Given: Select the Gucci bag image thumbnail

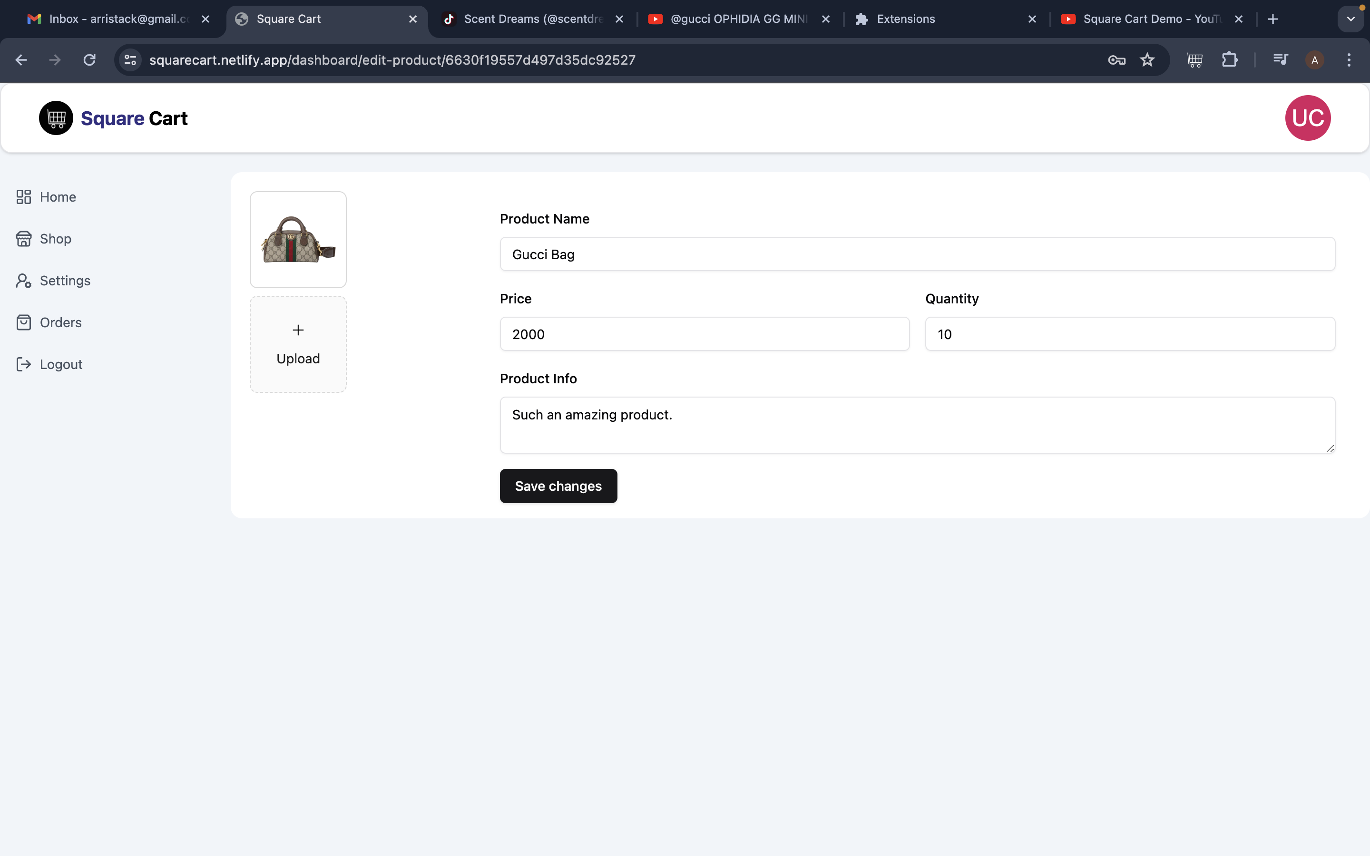Looking at the screenshot, I should 298,240.
